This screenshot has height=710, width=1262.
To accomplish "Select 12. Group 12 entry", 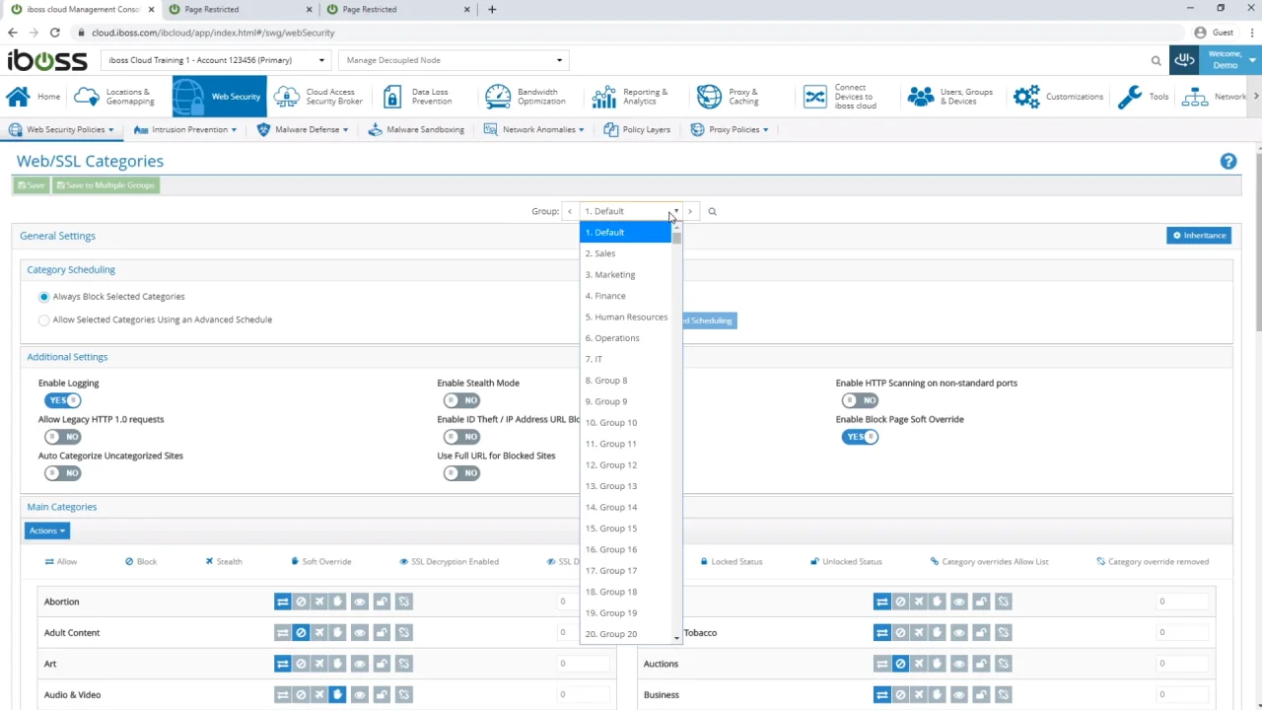I will point(625,464).
